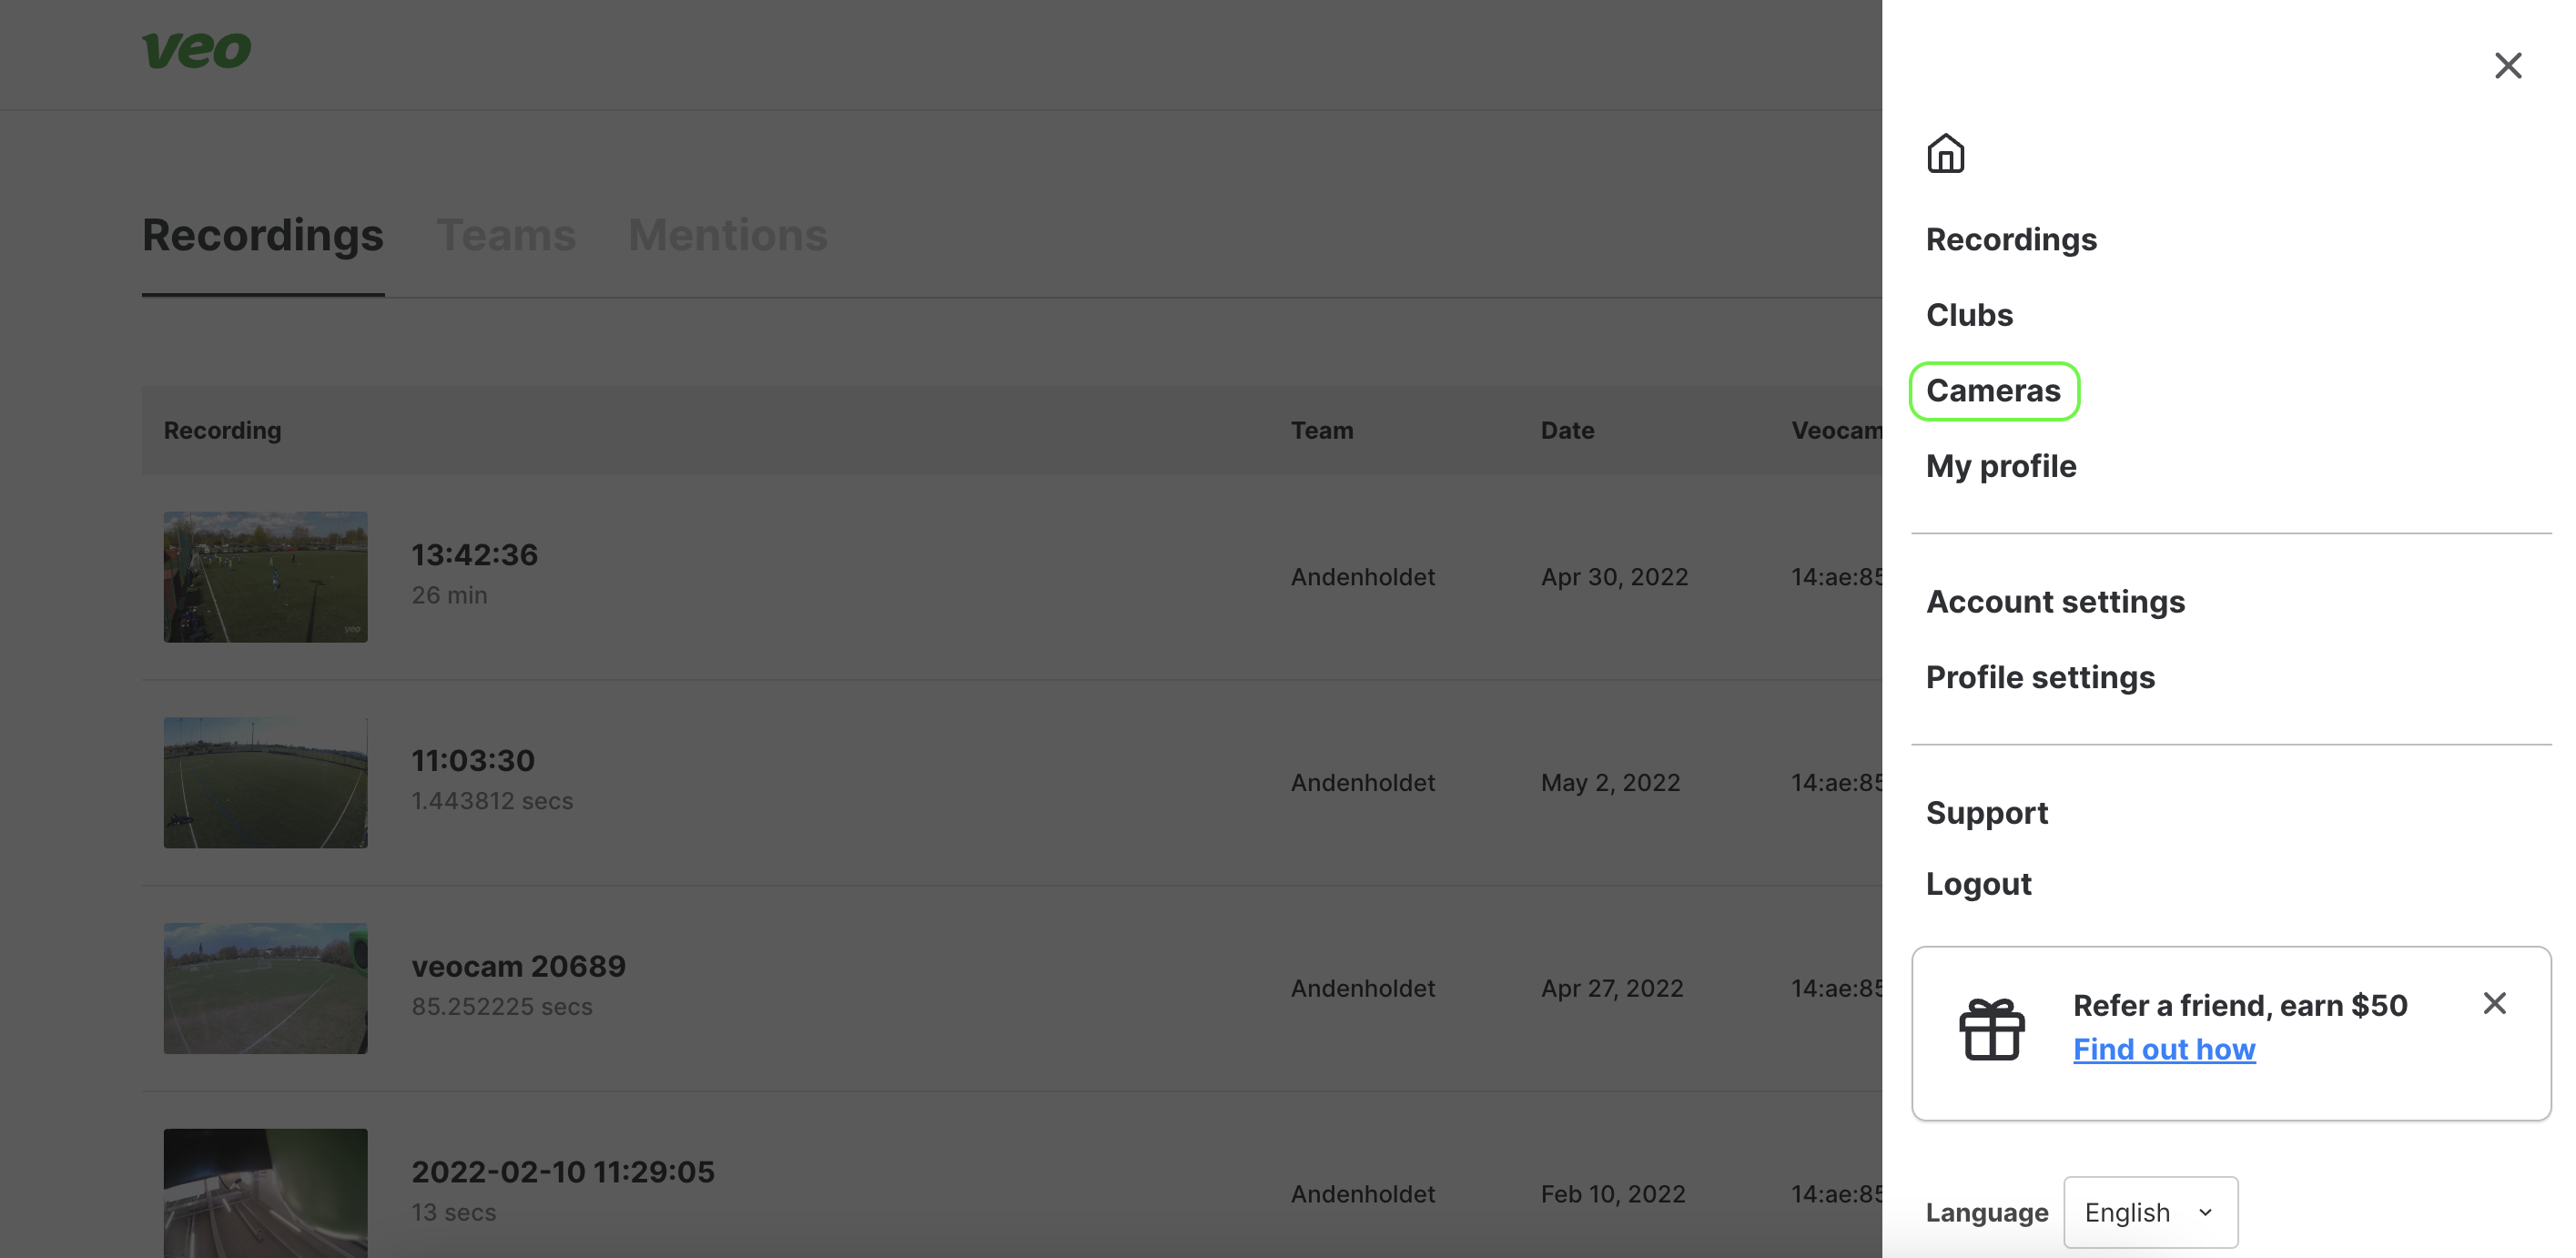Open Support from the menu
Screen dimensions: 2576x1258
(x=1987, y=812)
